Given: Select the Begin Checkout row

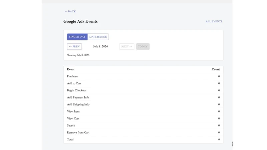Looking at the screenshot, I should (x=144, y=90).
